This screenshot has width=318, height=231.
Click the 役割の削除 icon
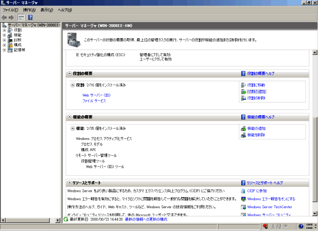(x=243, y=98)
